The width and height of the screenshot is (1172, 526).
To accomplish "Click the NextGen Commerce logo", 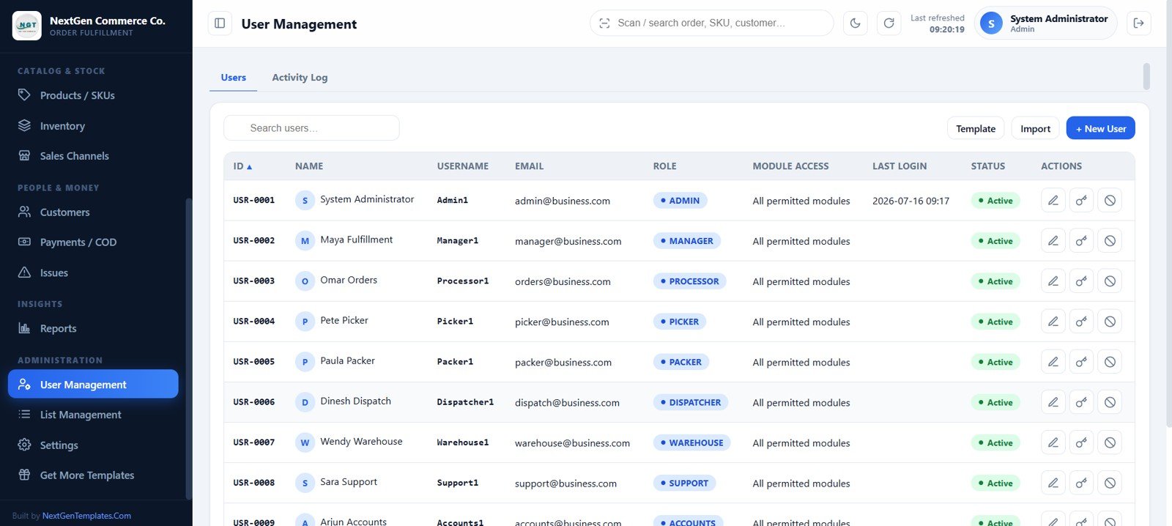I will 27,26.
